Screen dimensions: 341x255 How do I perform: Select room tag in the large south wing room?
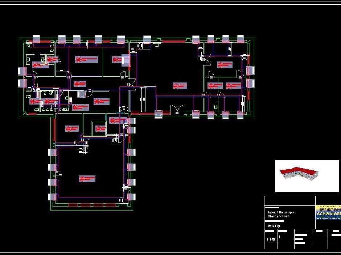click(x=87, y=179)
